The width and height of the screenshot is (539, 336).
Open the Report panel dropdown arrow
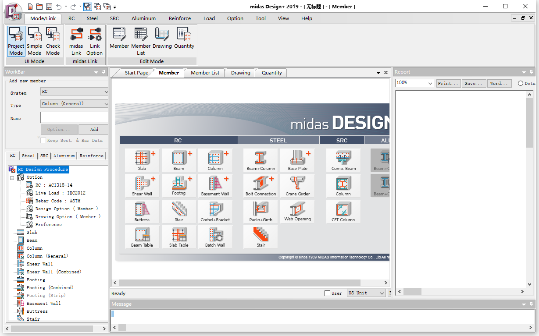coord(524,72)
